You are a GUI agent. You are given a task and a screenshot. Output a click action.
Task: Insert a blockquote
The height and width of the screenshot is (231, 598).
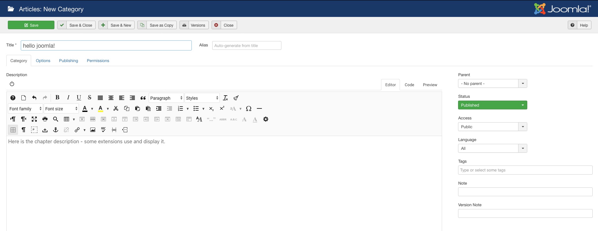[x=143, y=98]
